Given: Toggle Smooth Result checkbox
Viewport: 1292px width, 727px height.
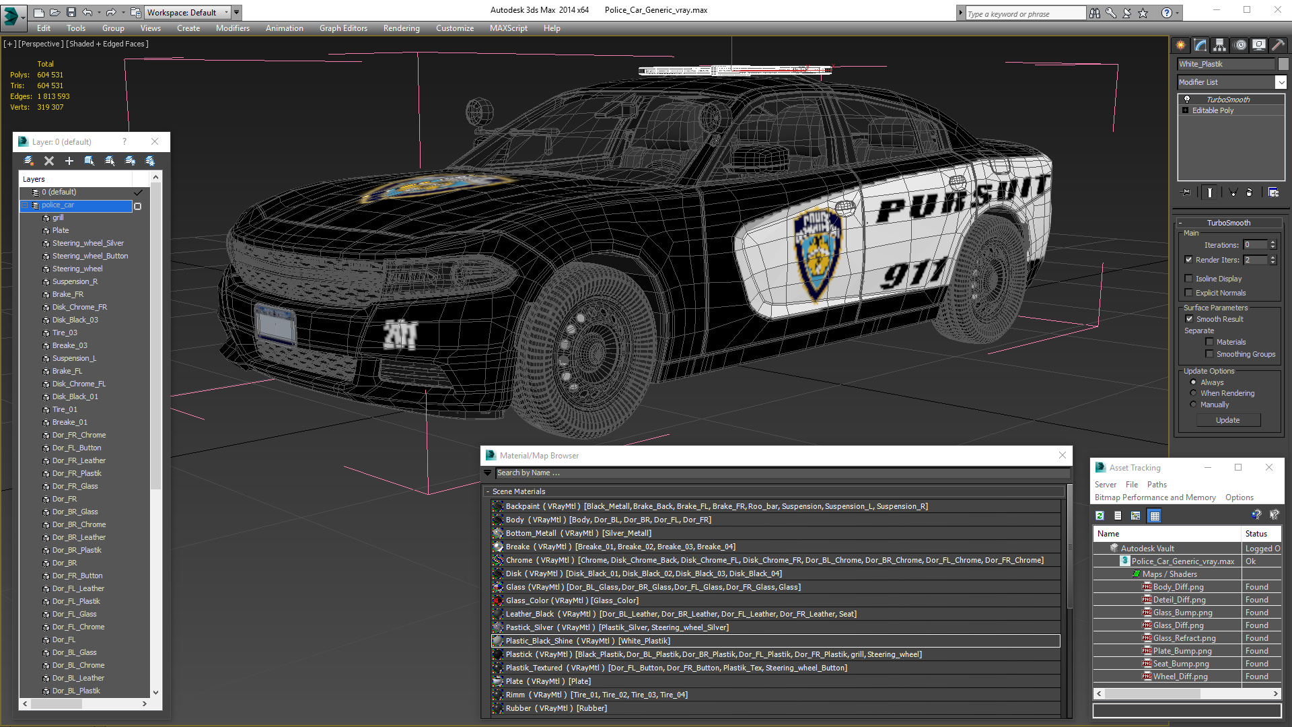Looking at the screenshot, I should pyautogui.click(x=1189, y=319).
